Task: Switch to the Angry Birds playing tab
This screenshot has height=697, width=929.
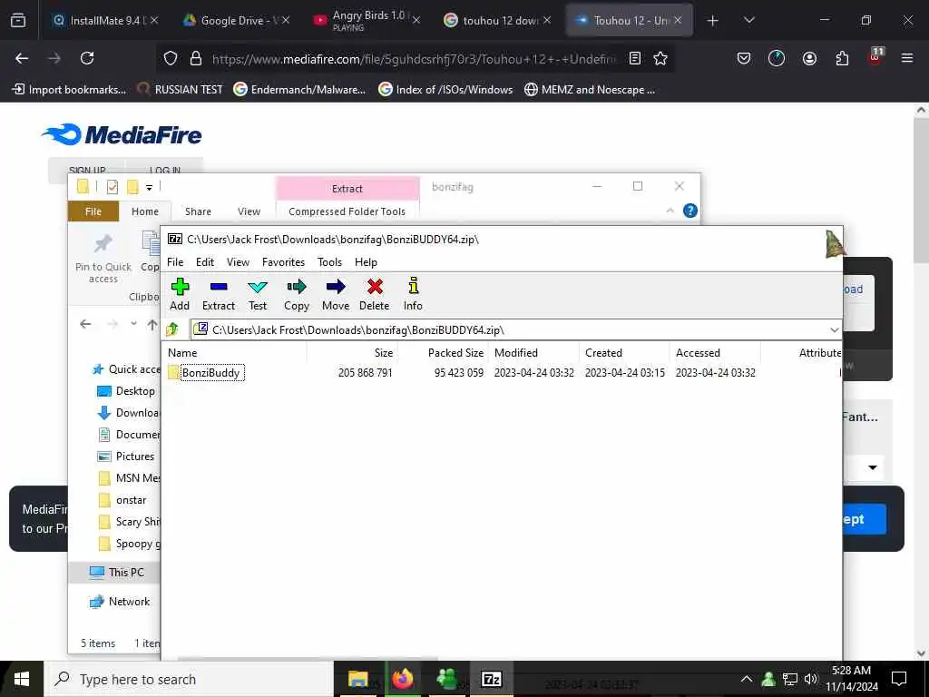Action: tap(367, 20)
